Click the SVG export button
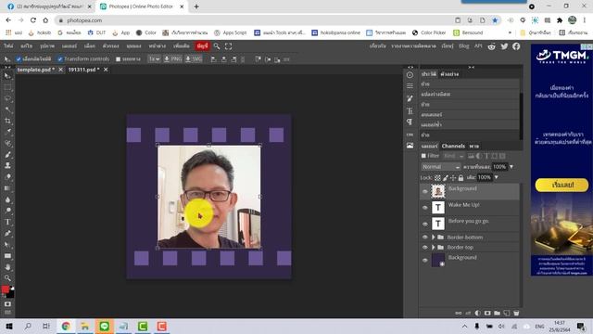 pyautogui.click(x=194, y=59)
